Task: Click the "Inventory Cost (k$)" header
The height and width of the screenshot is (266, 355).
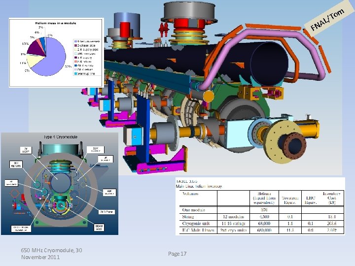Action: tap(332, 198)
